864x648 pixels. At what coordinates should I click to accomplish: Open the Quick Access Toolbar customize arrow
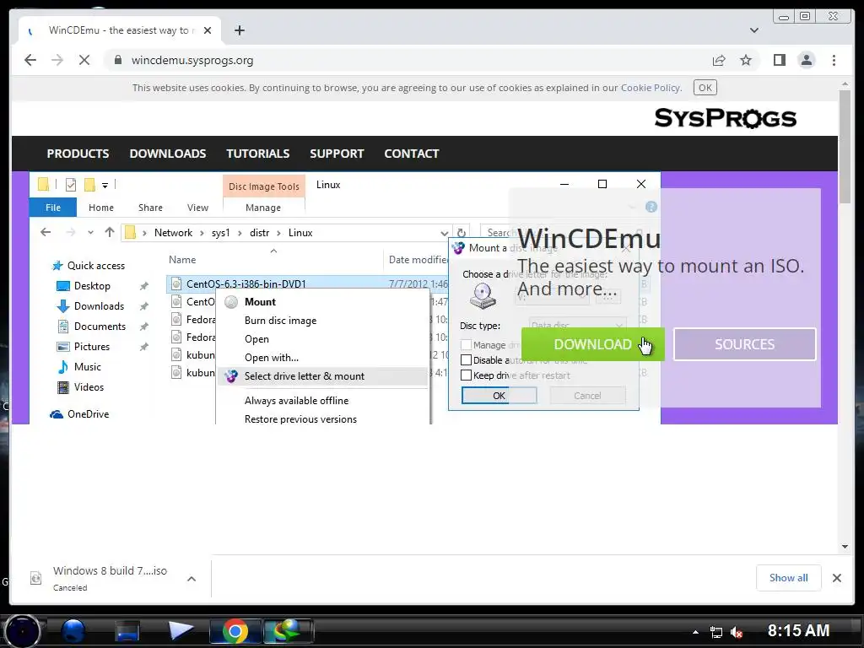(x=105, y=185)
